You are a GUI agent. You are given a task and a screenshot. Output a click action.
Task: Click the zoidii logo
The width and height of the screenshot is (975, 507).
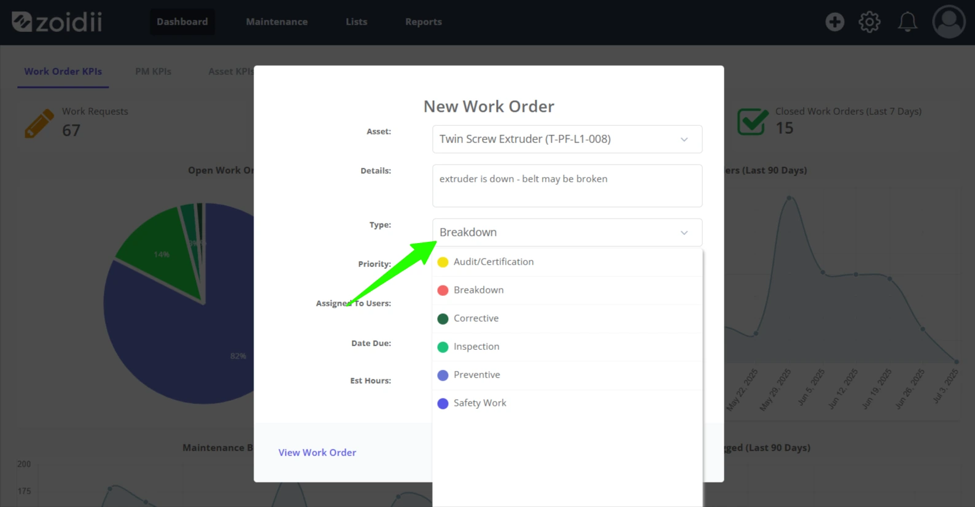(x=56, y=22)
